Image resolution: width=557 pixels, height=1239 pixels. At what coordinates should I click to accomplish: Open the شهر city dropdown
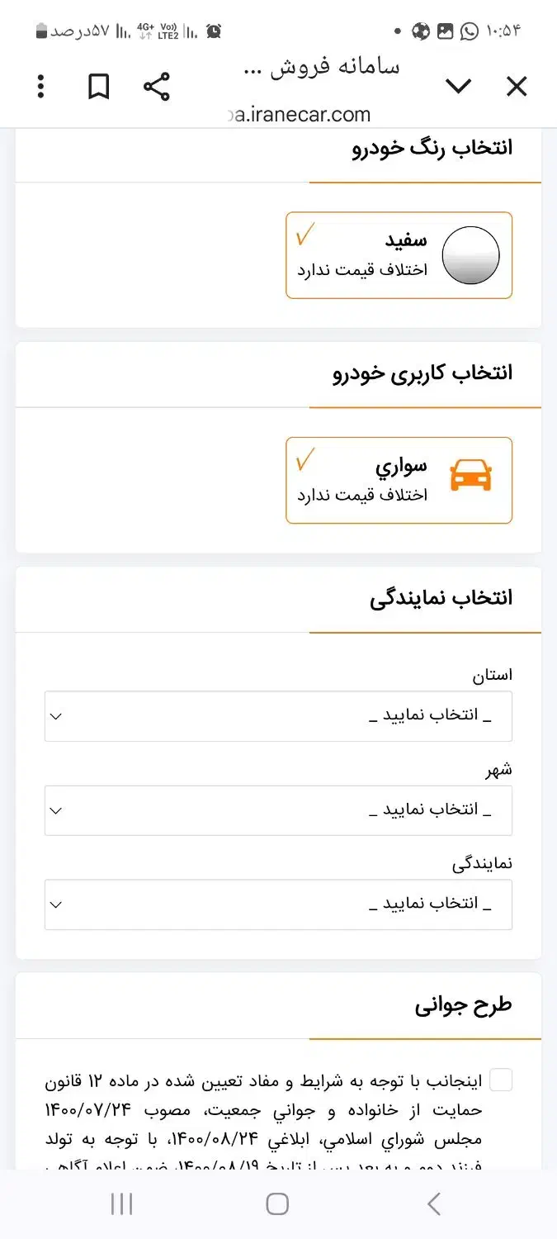[278, 810]
